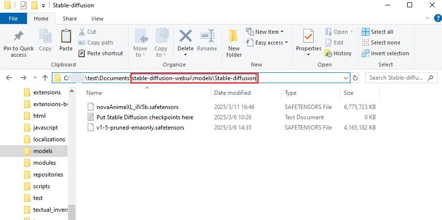This screenshot has width=442, height=220.
Task: Open the Properties icon in ribbon
Action: coord(308,37)
